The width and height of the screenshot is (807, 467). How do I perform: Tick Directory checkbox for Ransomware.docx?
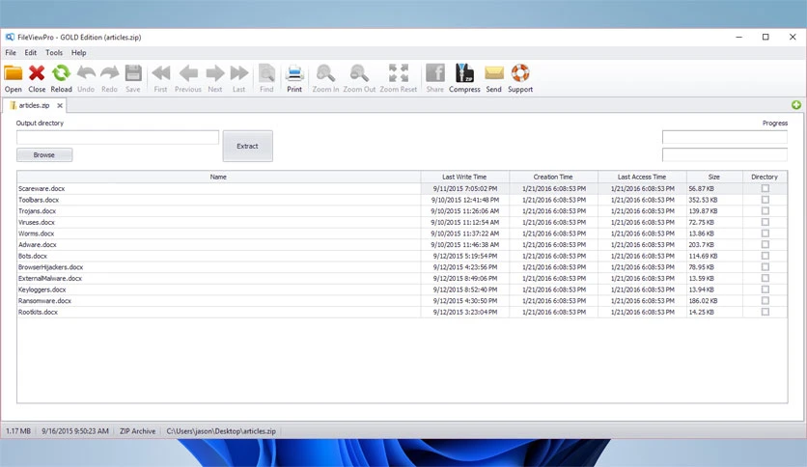pyautogui.click(x=765, y=300)
